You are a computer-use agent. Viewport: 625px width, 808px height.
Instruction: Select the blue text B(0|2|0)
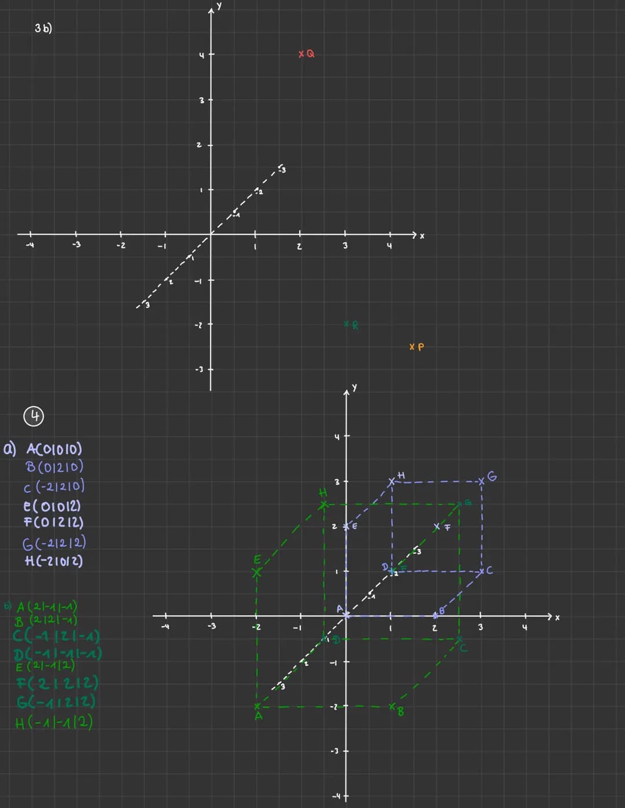[54, 467]
